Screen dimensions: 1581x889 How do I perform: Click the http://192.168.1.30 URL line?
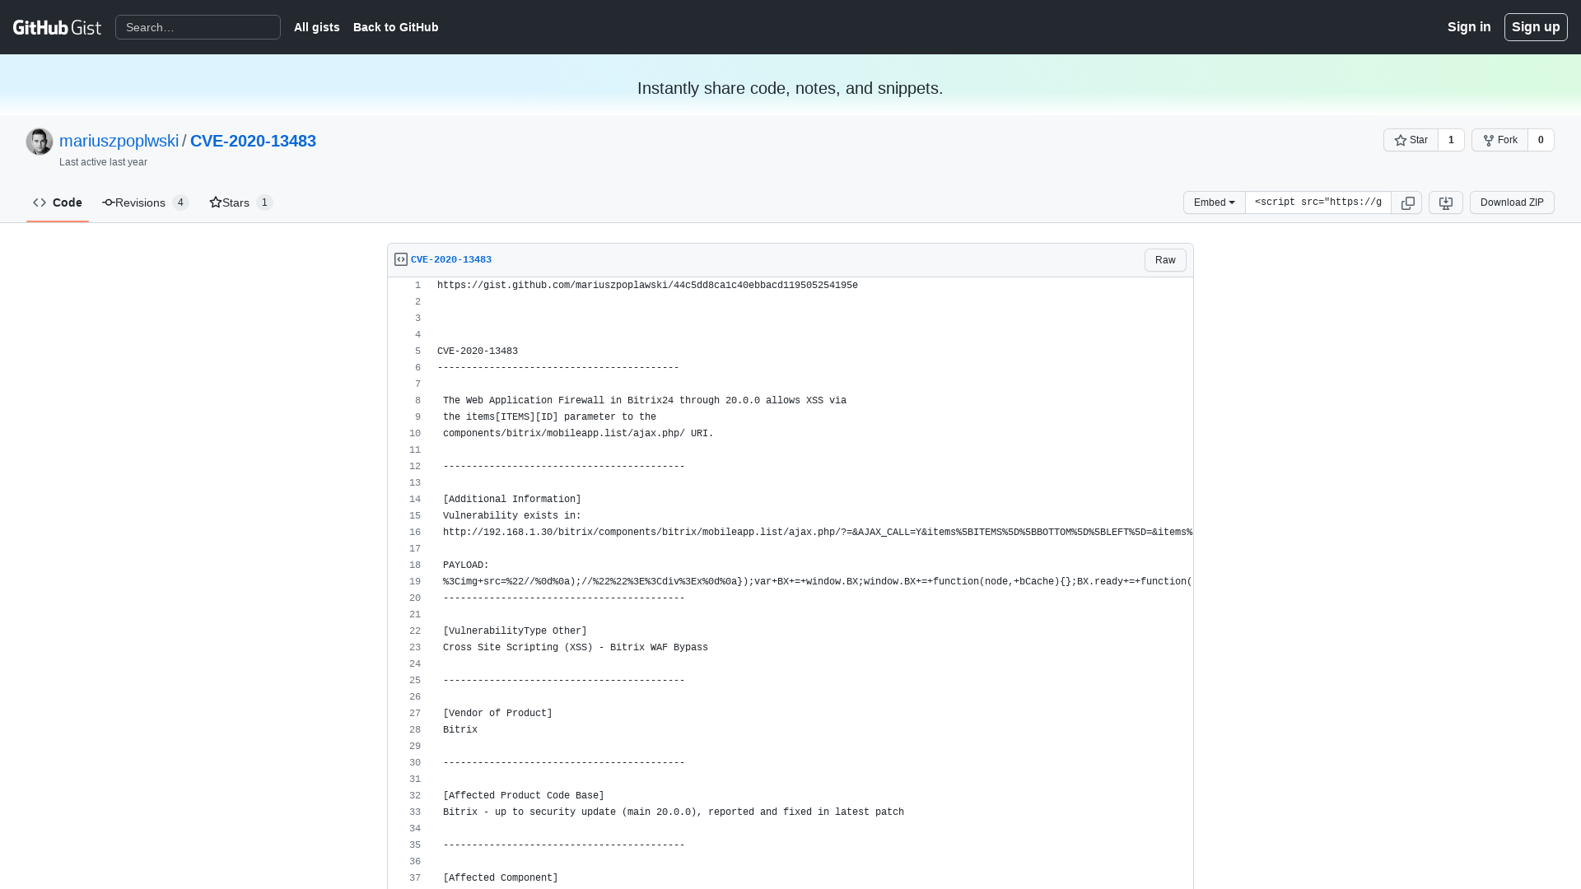818,533
